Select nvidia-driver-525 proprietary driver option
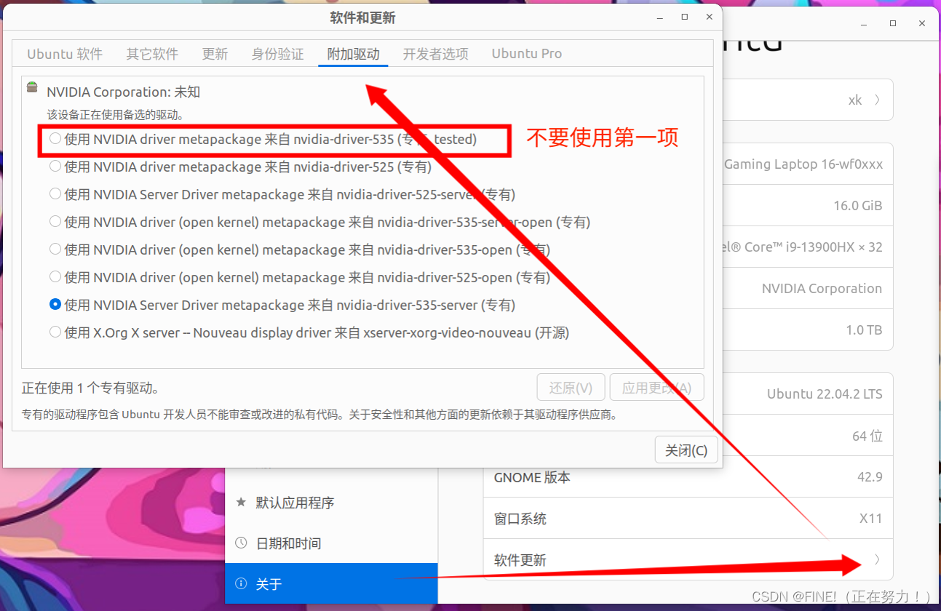The height and width of the screenshot is (611, 941). point(55,167)
